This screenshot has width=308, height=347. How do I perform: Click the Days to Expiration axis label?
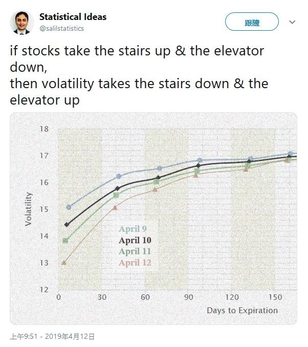point(242,311)
